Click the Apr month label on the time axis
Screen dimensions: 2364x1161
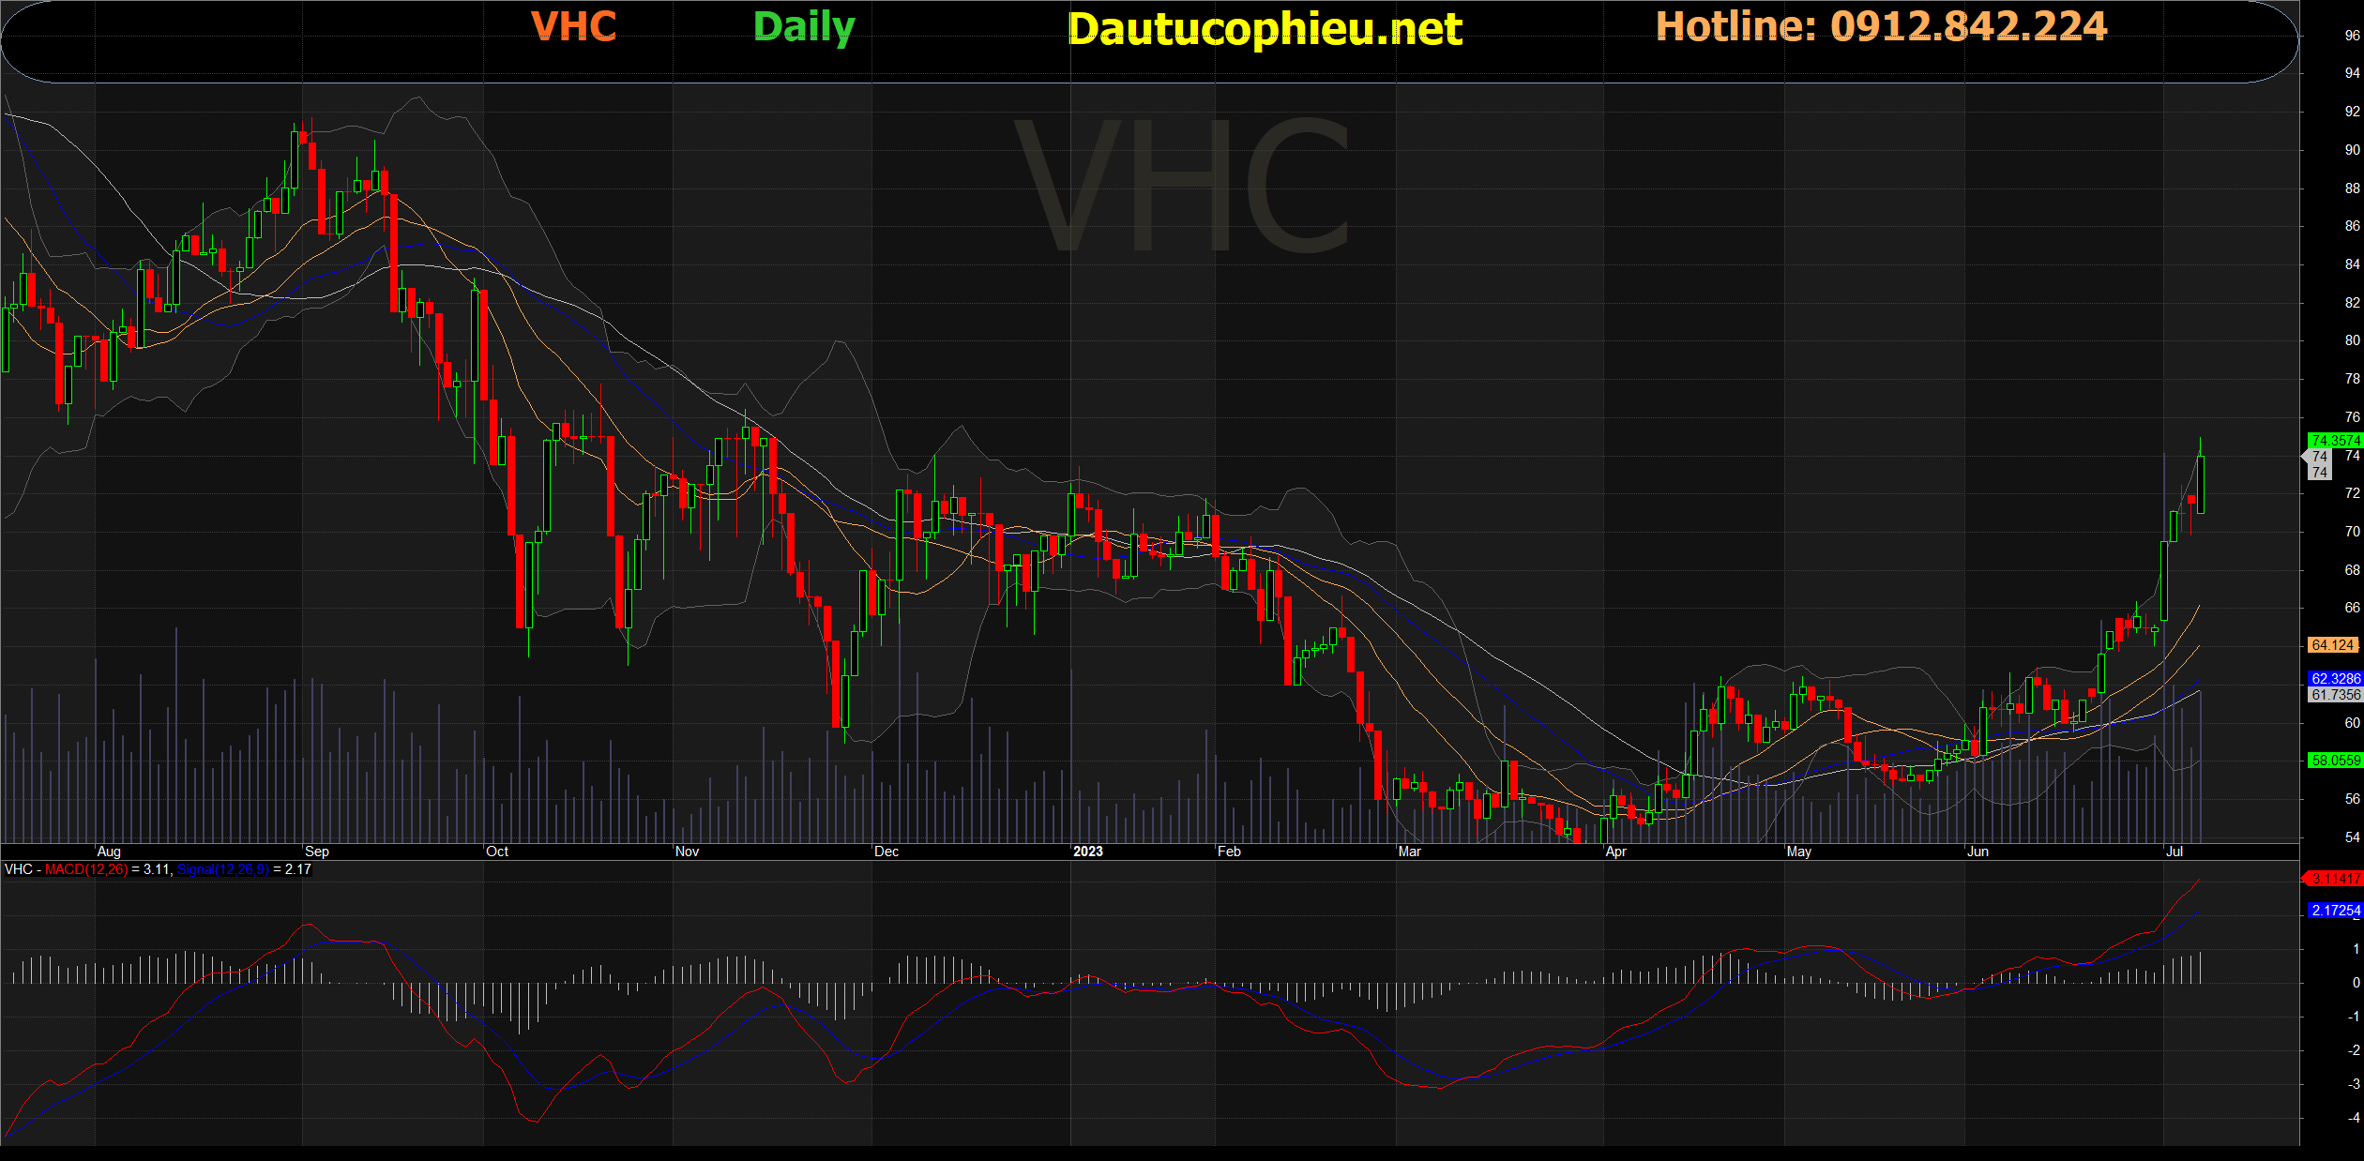(1615, 852)
